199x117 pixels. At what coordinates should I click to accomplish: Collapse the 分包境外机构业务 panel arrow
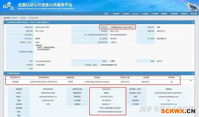click(193, 74)
